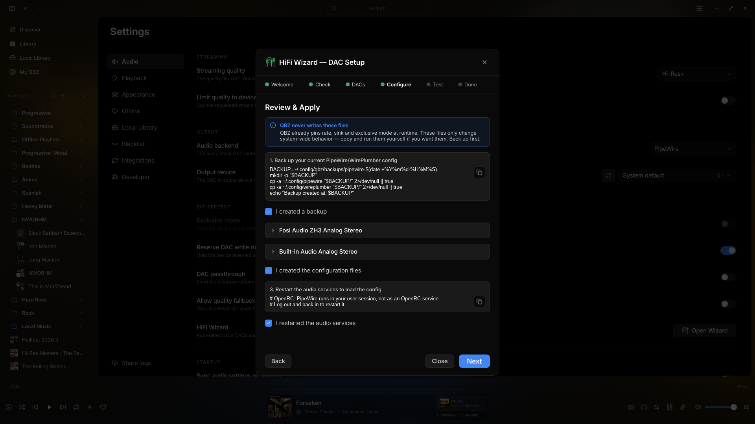The height and width of the screenshot is (424, 755).
Task: Open the Audio backend PipeWire dropdown
Action: tap(693, 149)
